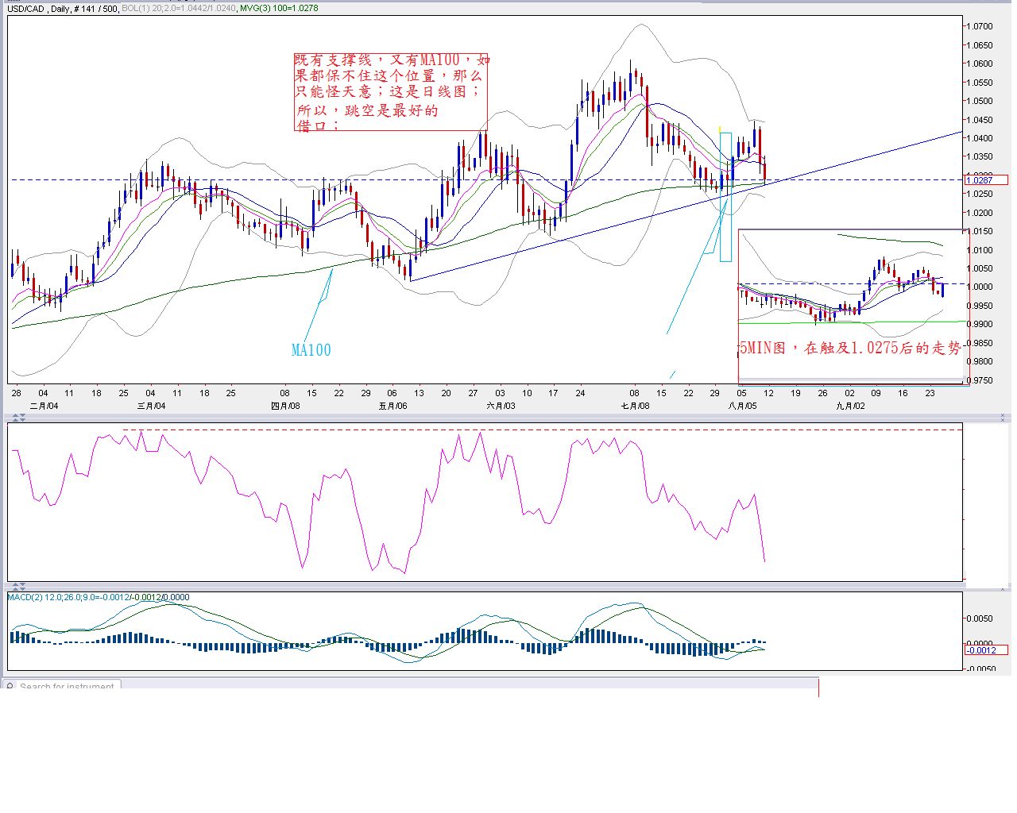Click the 七月/08 date axis label
Viewport: 1017px width, 813px height.
pos(635,406)
